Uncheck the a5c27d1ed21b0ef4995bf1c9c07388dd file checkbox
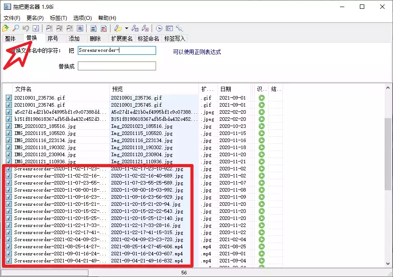393x277 pixels. (x=9, y=112)
